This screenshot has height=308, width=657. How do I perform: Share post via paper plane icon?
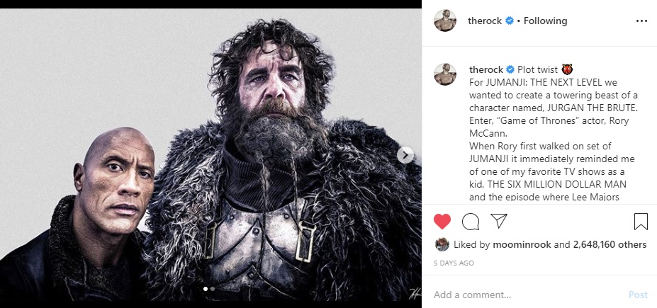pos(498,222)
